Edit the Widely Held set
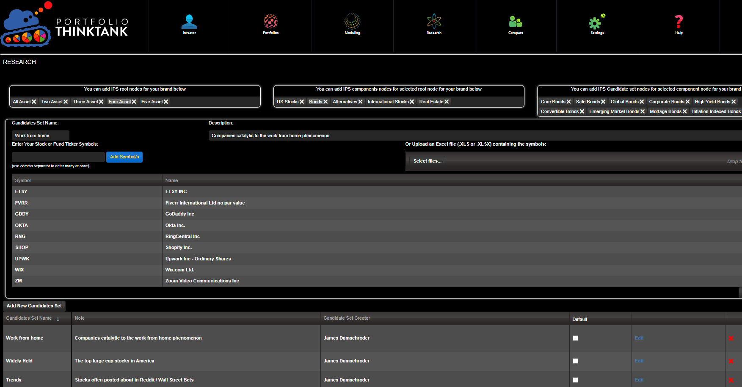 [639, 361]
